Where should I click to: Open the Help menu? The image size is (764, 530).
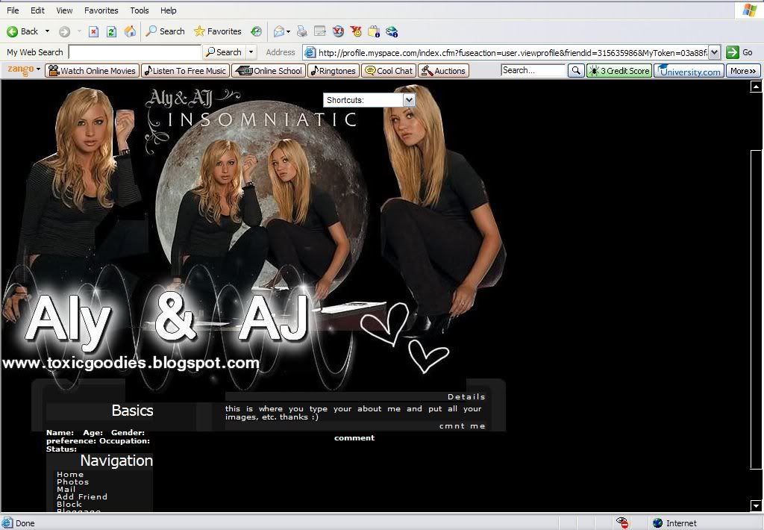[x=169, y=10]
